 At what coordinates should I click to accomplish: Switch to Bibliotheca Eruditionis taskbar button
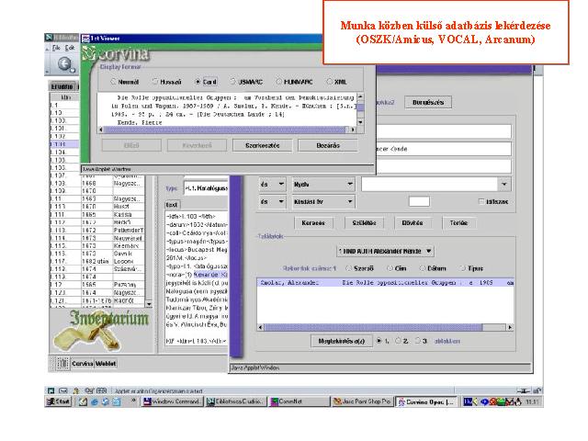[236, 401]
